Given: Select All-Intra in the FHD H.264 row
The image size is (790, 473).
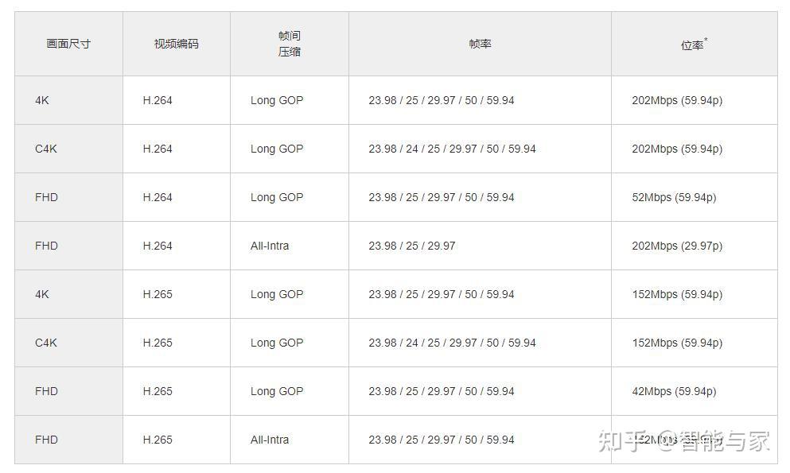Looking at the screenshot, I should point(270,246).
